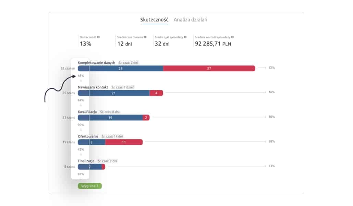Click the 92 285,71 PLN value
This screenshot has width=353, height=206.
[213, 44]
